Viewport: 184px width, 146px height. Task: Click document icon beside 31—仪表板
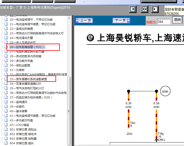click(x=6, y=70)
